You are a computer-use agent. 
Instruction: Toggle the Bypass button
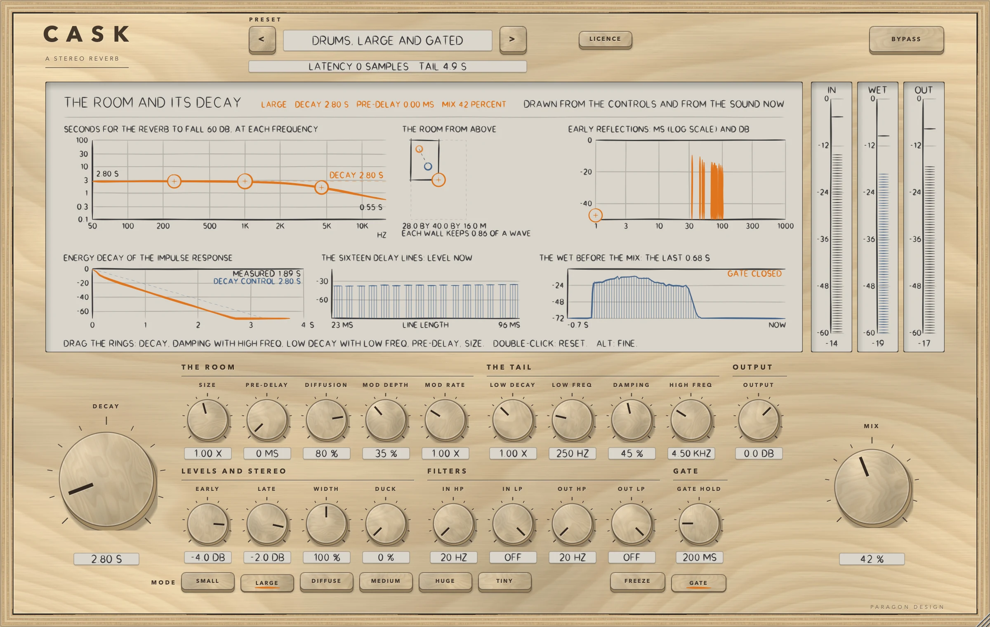click(906, 40)
